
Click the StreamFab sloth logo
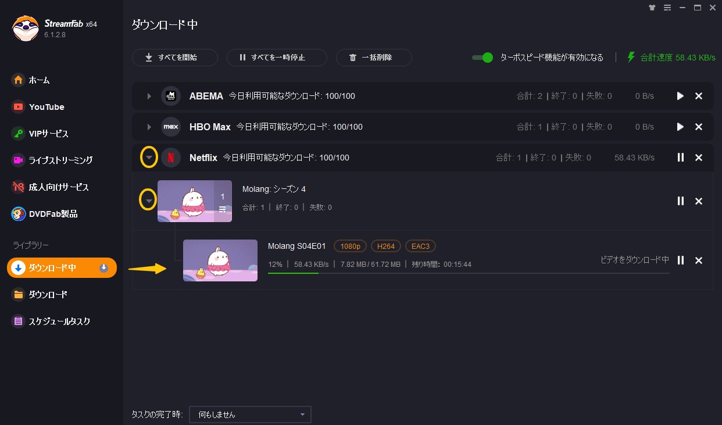pos(26,29)
